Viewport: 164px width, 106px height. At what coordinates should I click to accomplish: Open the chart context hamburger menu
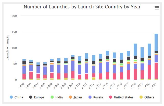click(157, 8)
